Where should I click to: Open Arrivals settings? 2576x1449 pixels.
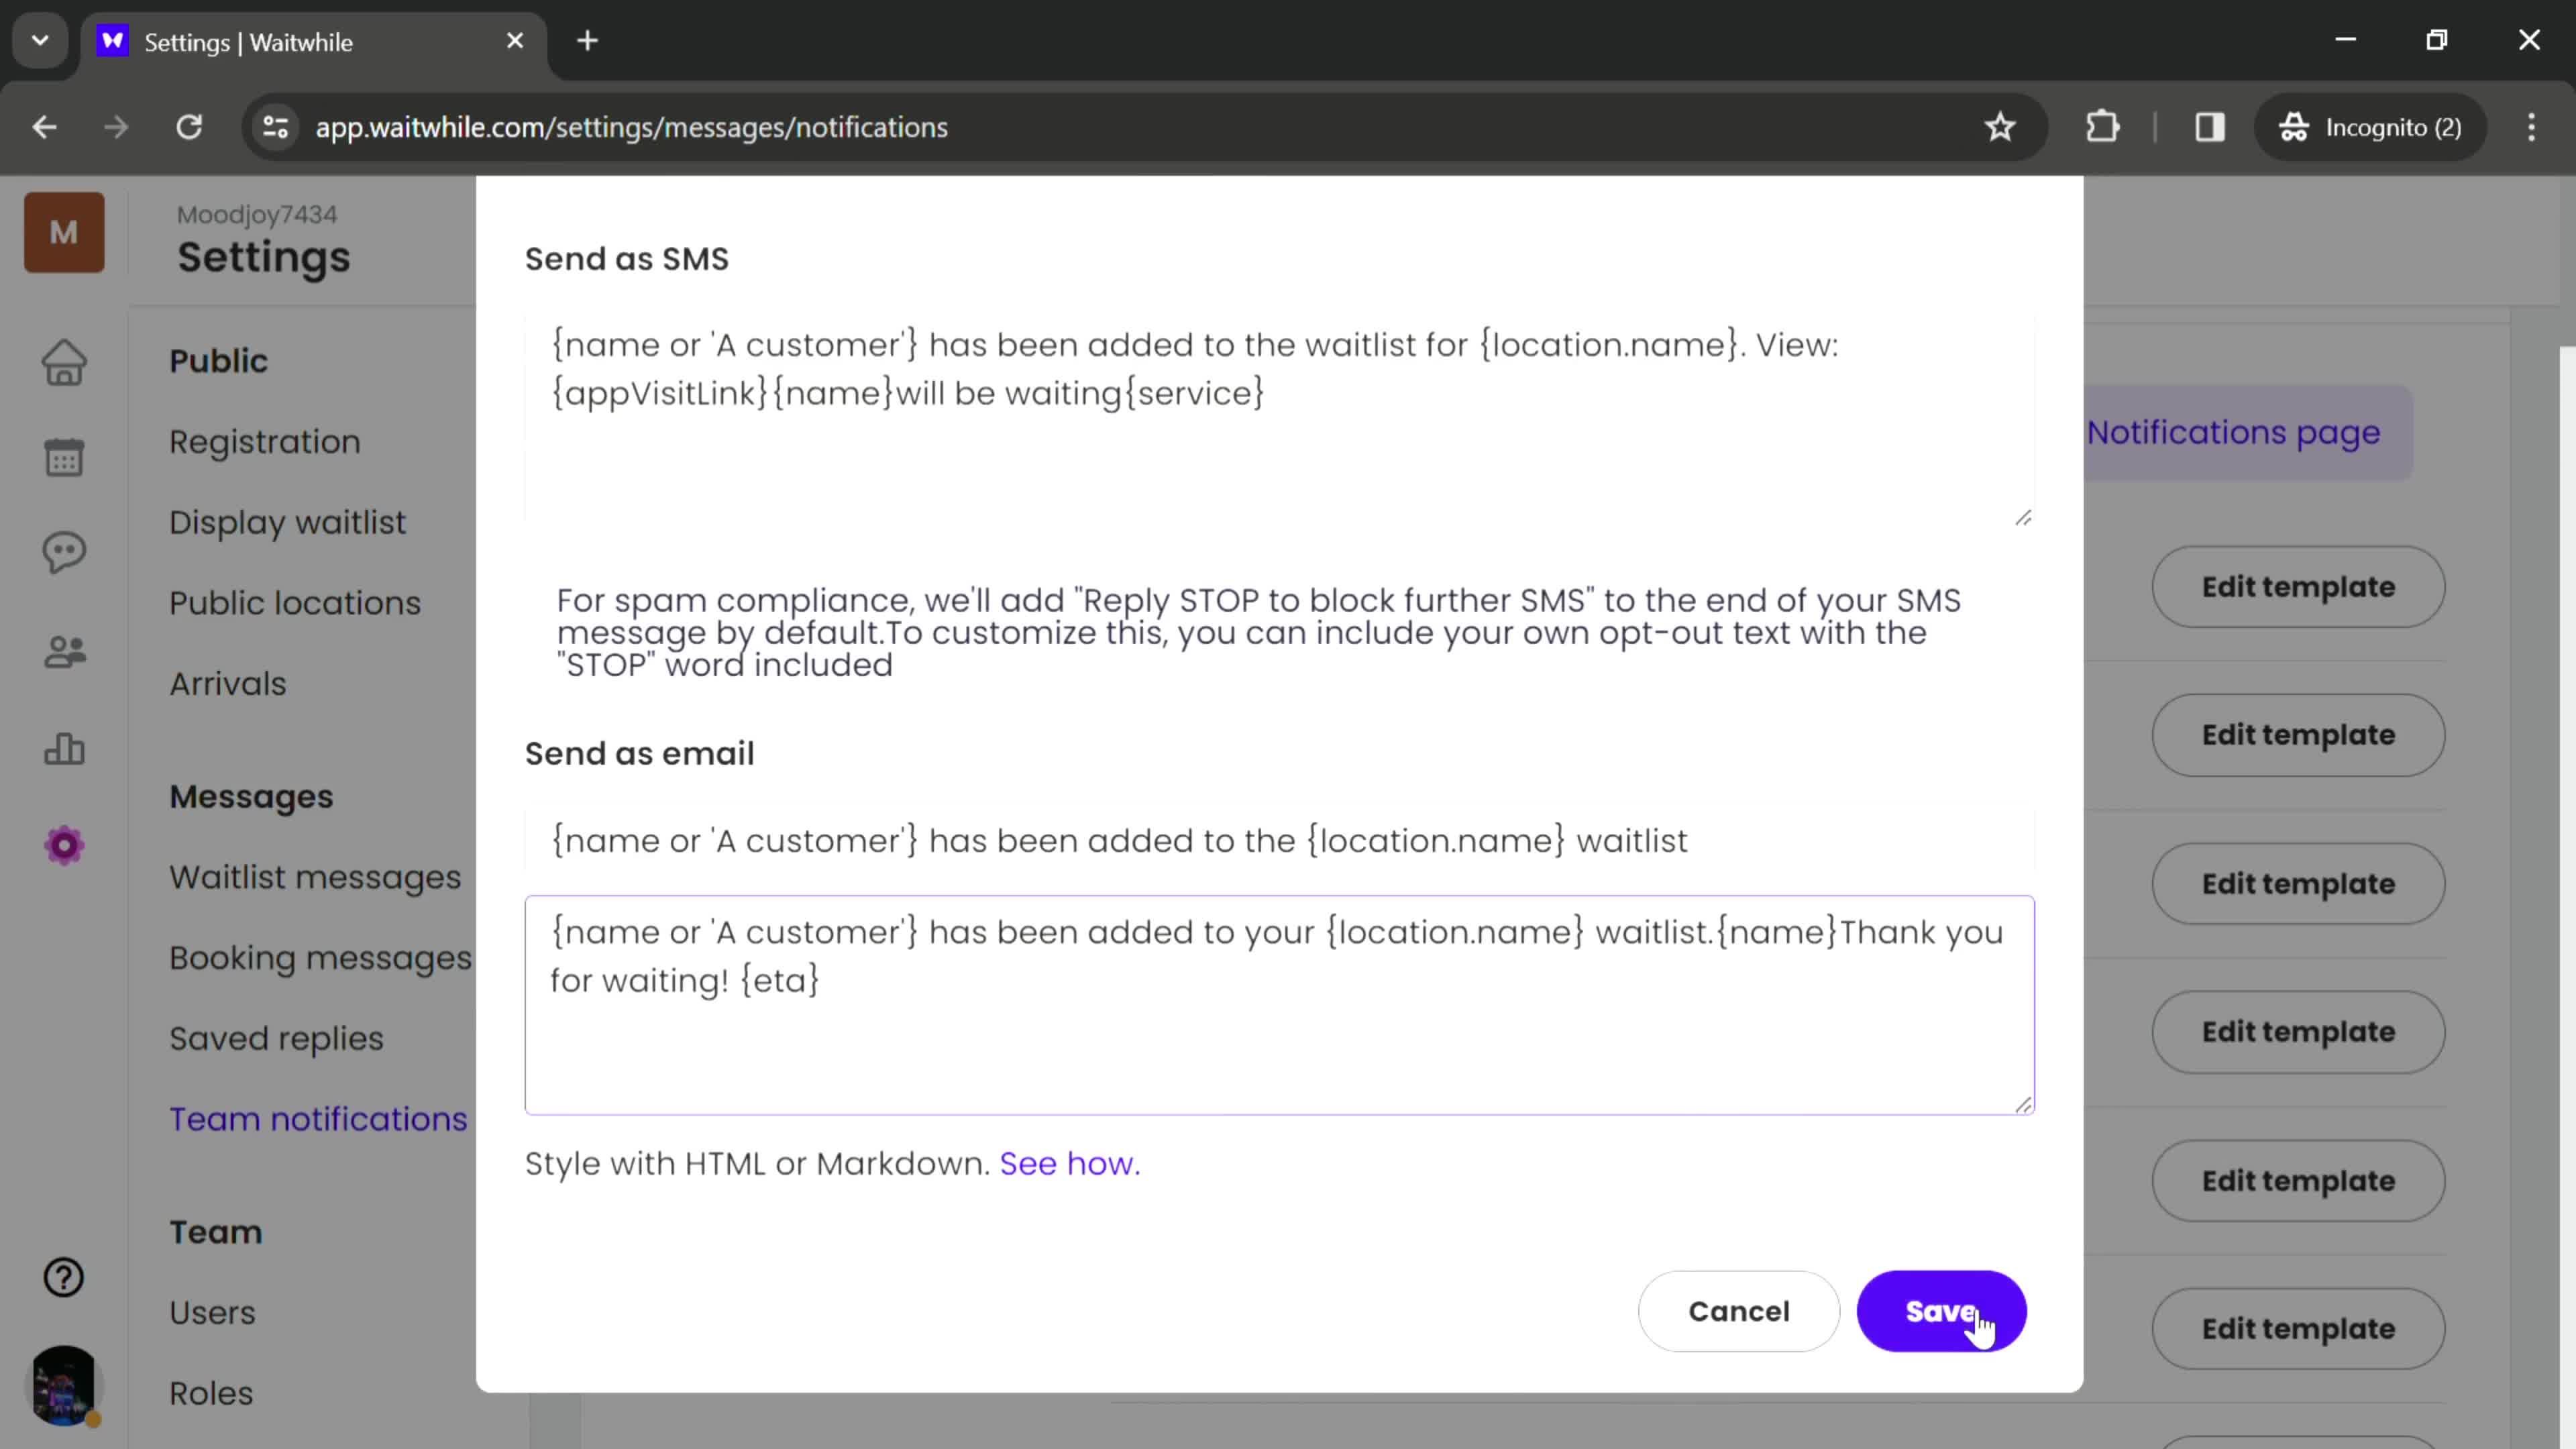(227, 684)
